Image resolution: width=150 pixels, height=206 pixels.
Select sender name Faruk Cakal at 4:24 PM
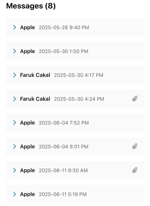click(35, 99)
